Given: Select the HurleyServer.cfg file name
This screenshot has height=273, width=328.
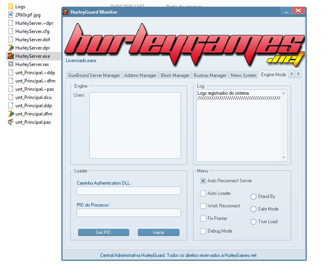Looking at the screenshot, I should point(32,31).
